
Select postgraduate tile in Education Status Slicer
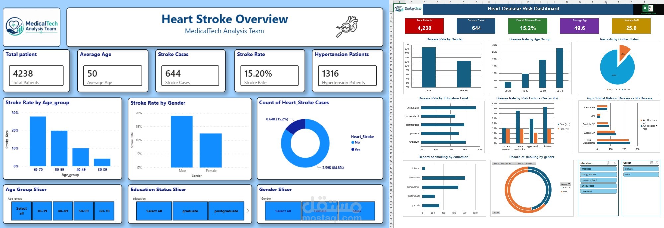point(226,211)
